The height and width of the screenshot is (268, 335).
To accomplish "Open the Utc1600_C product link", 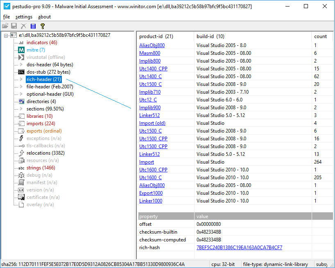I will tap(151, 178).
